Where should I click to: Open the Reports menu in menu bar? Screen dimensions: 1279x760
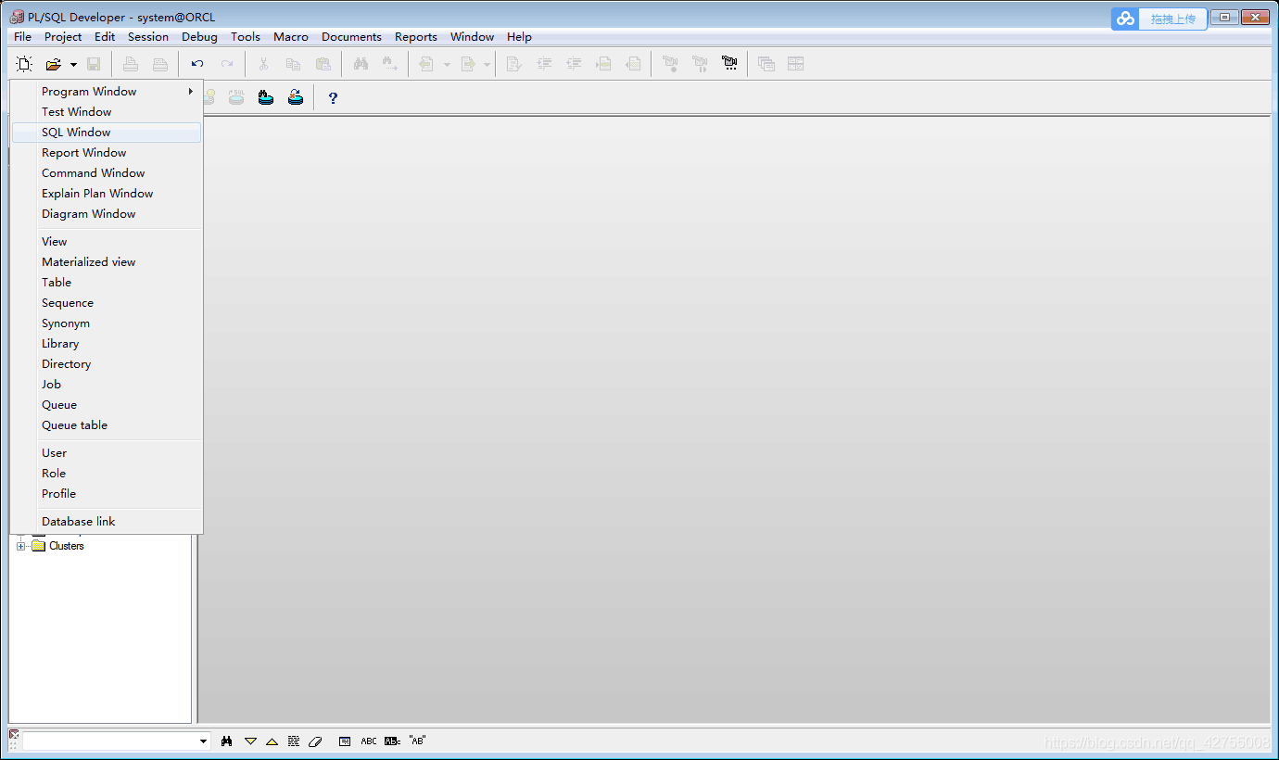pos(416,37)
